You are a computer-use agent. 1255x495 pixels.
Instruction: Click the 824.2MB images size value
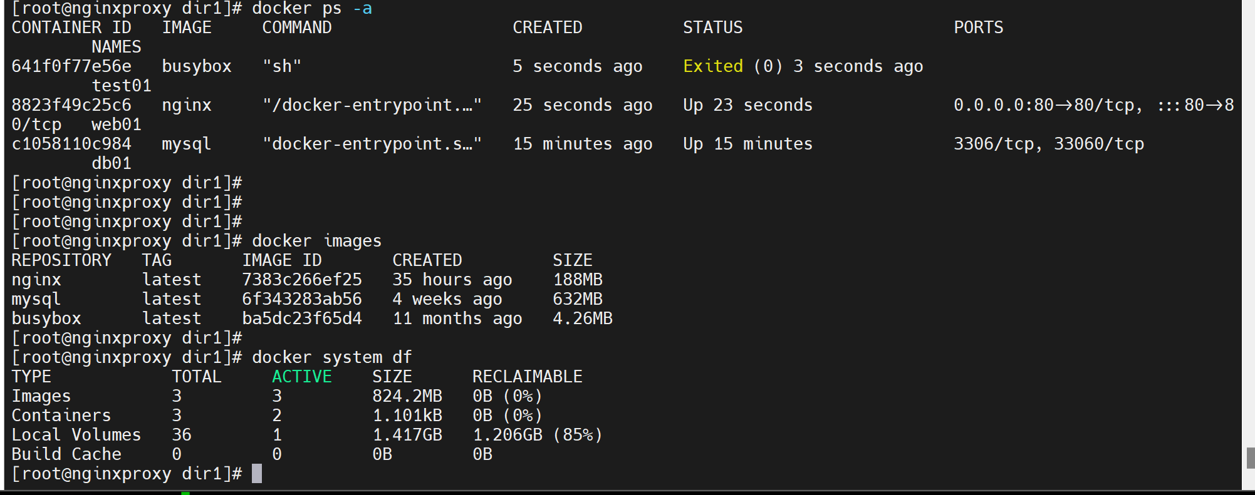(407, 396)
